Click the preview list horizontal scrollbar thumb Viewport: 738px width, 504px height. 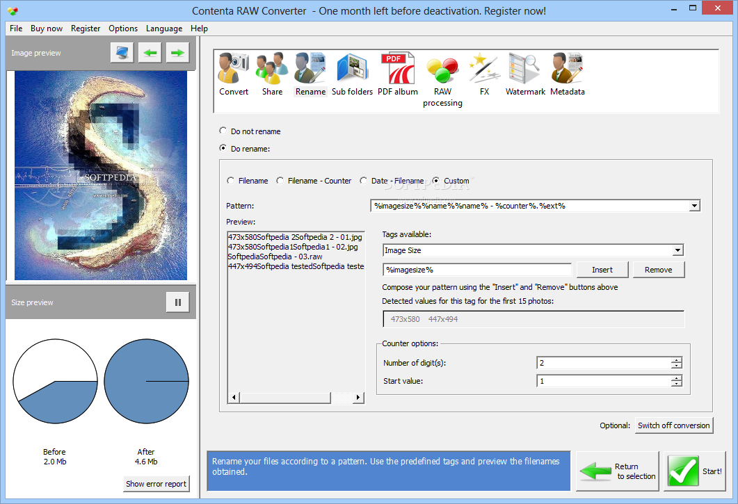click(x=285, y=398)
